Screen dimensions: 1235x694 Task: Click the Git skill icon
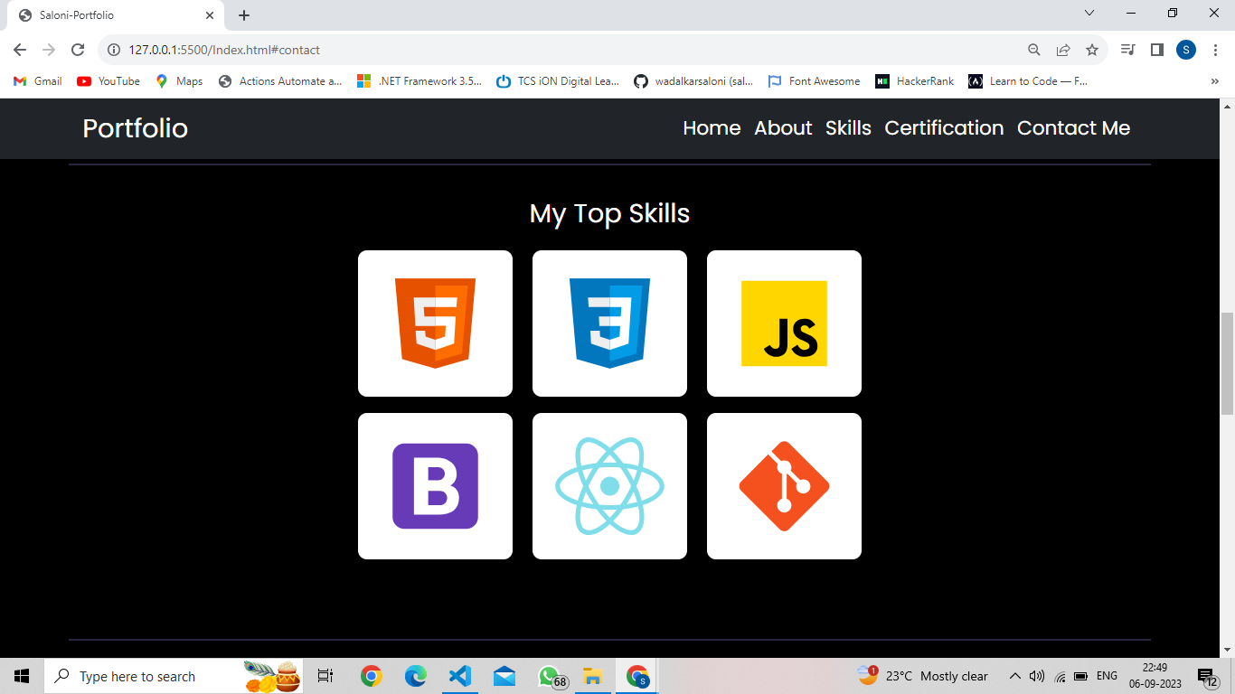(x=783, y=485)
